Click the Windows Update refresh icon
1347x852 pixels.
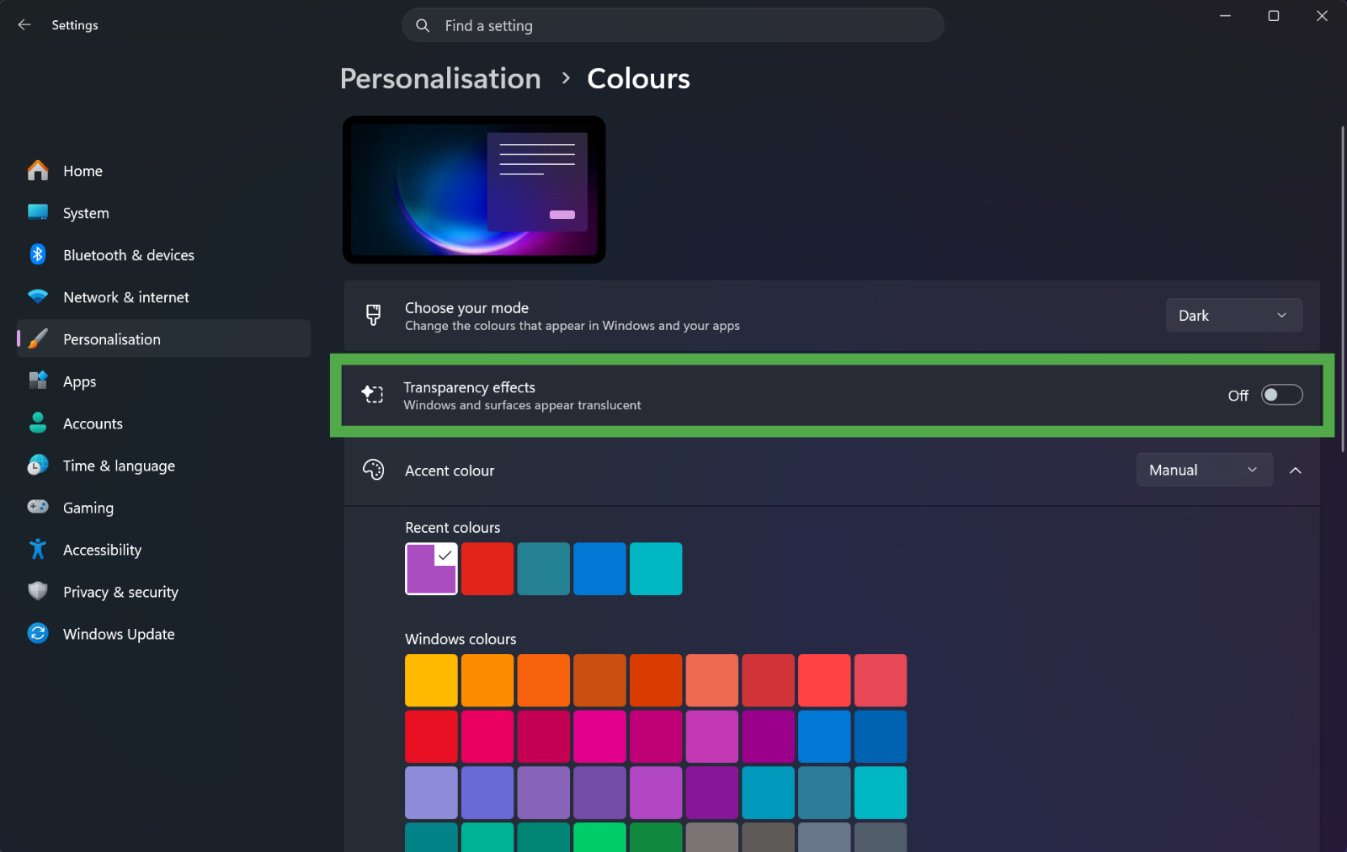[x=38, y=633]
